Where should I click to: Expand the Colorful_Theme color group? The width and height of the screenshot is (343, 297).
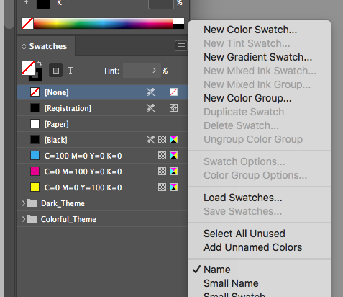point(24,219)
